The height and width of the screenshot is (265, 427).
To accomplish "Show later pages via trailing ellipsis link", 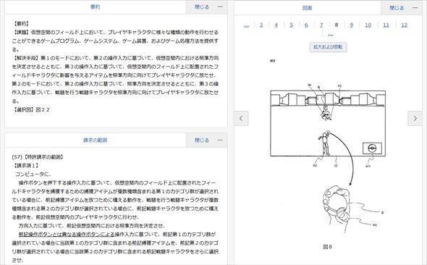I will point(330,34).
